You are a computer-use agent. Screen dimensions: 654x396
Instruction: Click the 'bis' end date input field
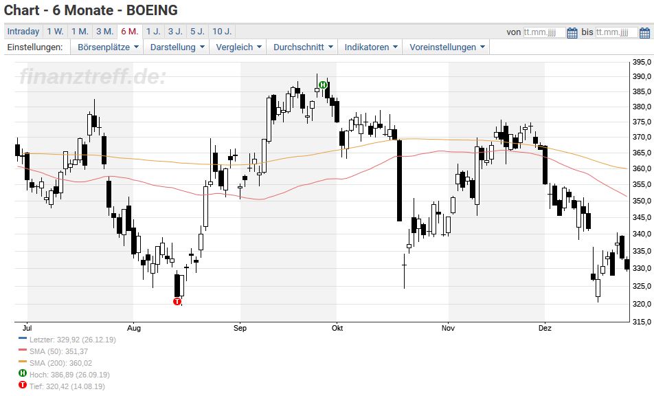(x=616, y=32)
